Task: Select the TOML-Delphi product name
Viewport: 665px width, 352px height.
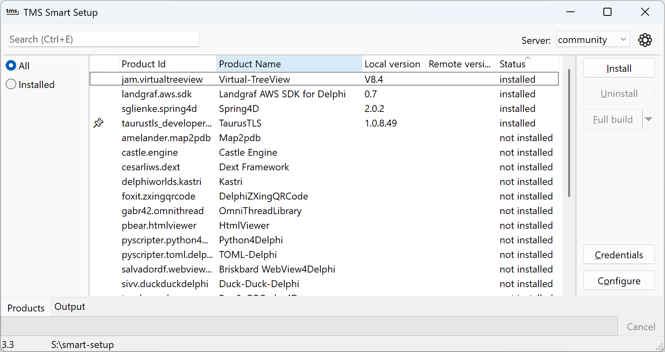Action: pos(248,254)
